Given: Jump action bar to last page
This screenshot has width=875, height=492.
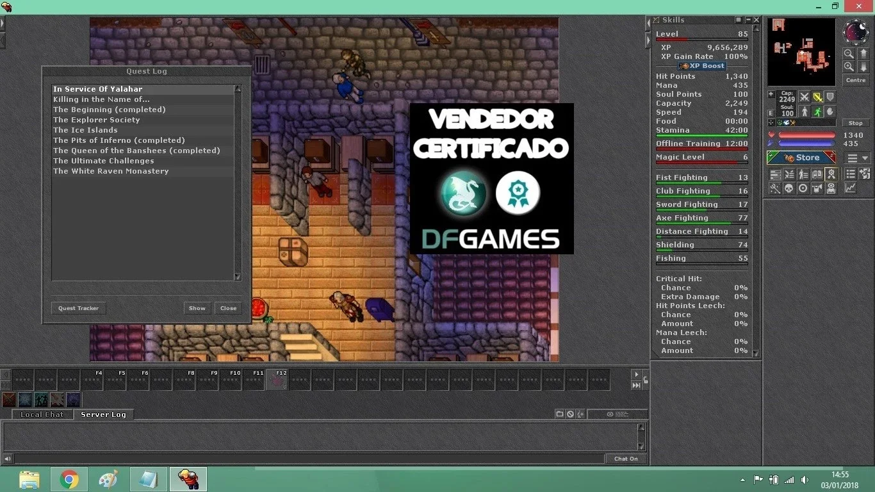Looking at the screenshot, I should tap(636, 385).
